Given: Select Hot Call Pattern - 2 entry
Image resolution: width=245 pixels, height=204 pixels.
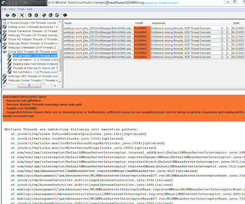Looking at the screenshot, I should (x=35, y=60).
